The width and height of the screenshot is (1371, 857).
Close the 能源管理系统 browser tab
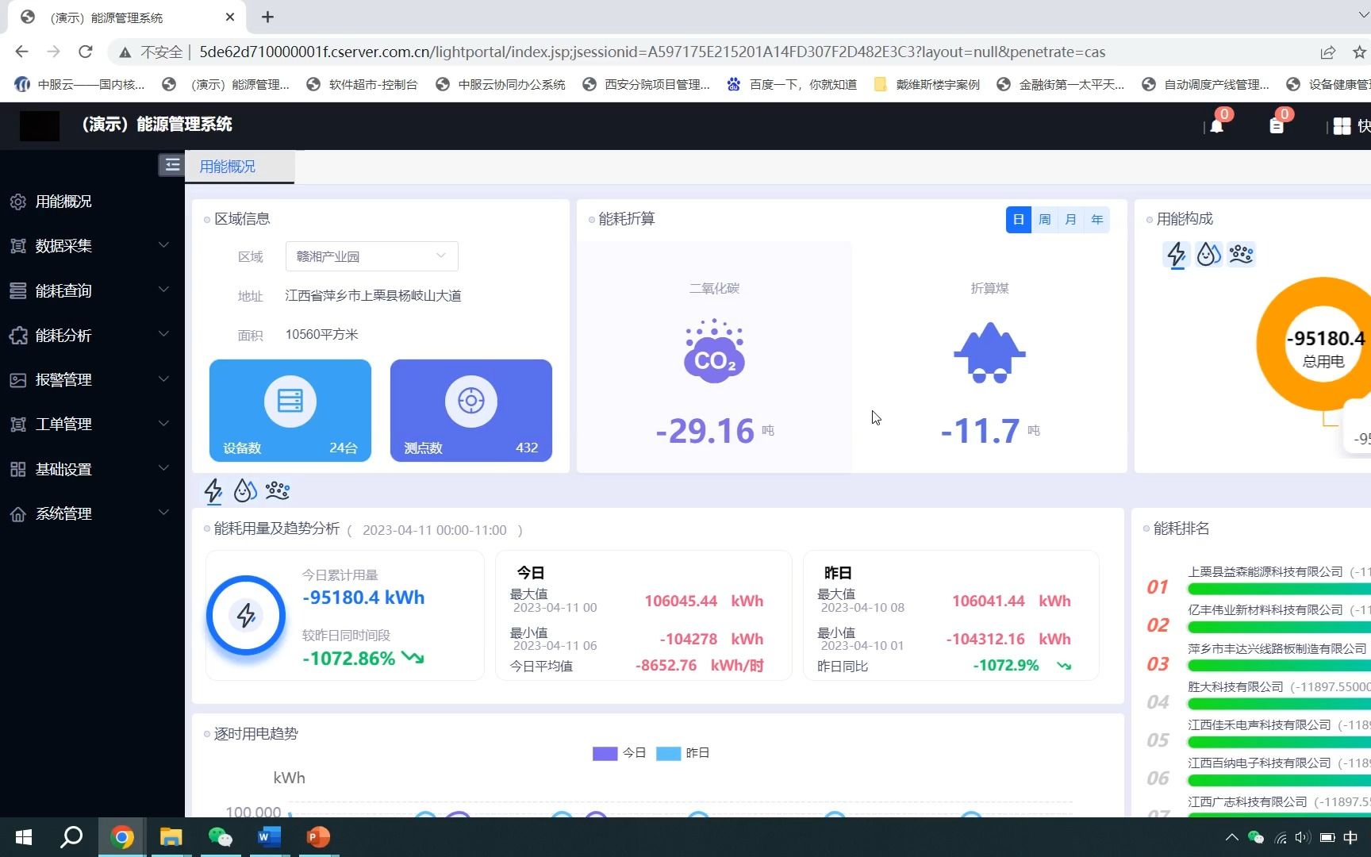(230, 17)
